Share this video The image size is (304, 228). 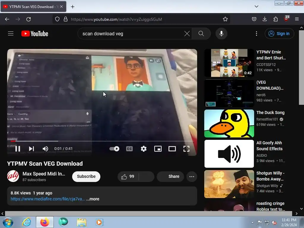(x=170, y=176)
